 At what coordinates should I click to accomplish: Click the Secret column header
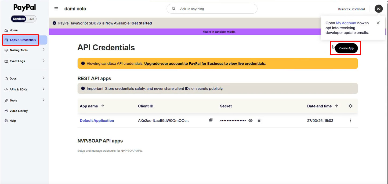pyautogui.click(x=226, y=106)
